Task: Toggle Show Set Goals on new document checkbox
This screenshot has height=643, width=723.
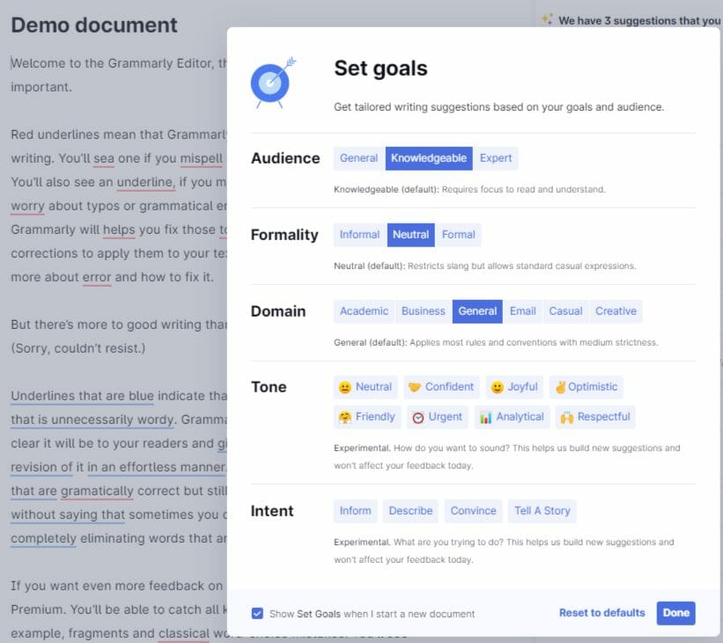Action: (x=257, y=613)
